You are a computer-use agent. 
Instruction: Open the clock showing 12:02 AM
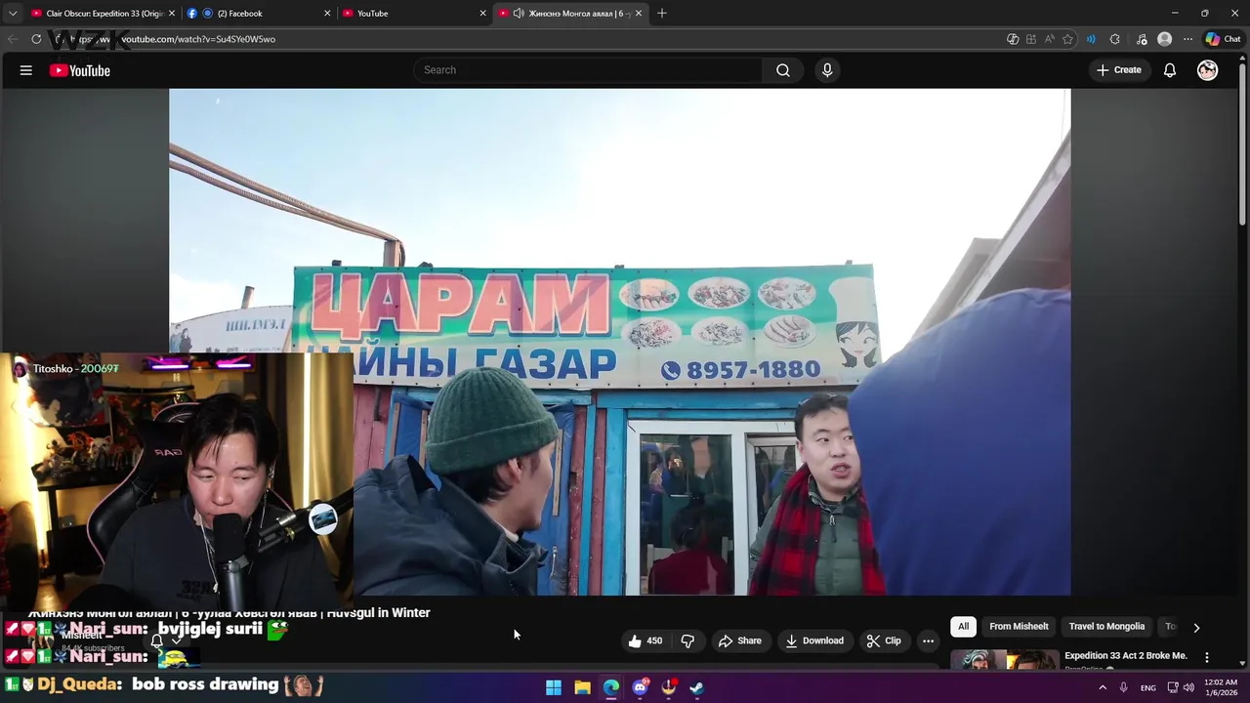1221,687
